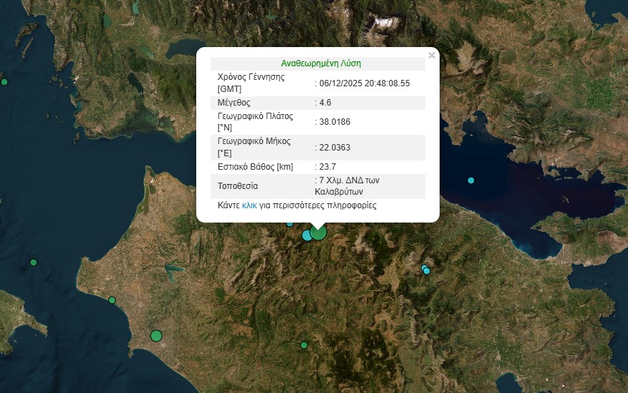Click the Αναθεωρημένη Λύση popup header
The height and width of the screenshot is (393, 628).
pos(320,63)
